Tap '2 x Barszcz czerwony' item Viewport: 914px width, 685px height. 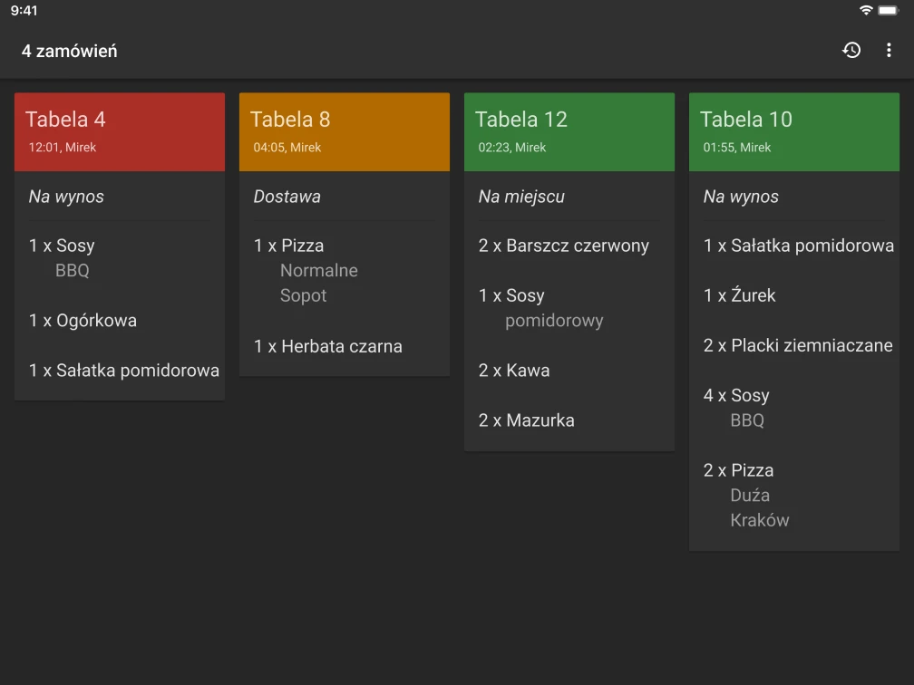click(564, 246)
